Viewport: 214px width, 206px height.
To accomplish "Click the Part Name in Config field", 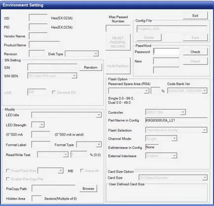I will tap(177, 120).
